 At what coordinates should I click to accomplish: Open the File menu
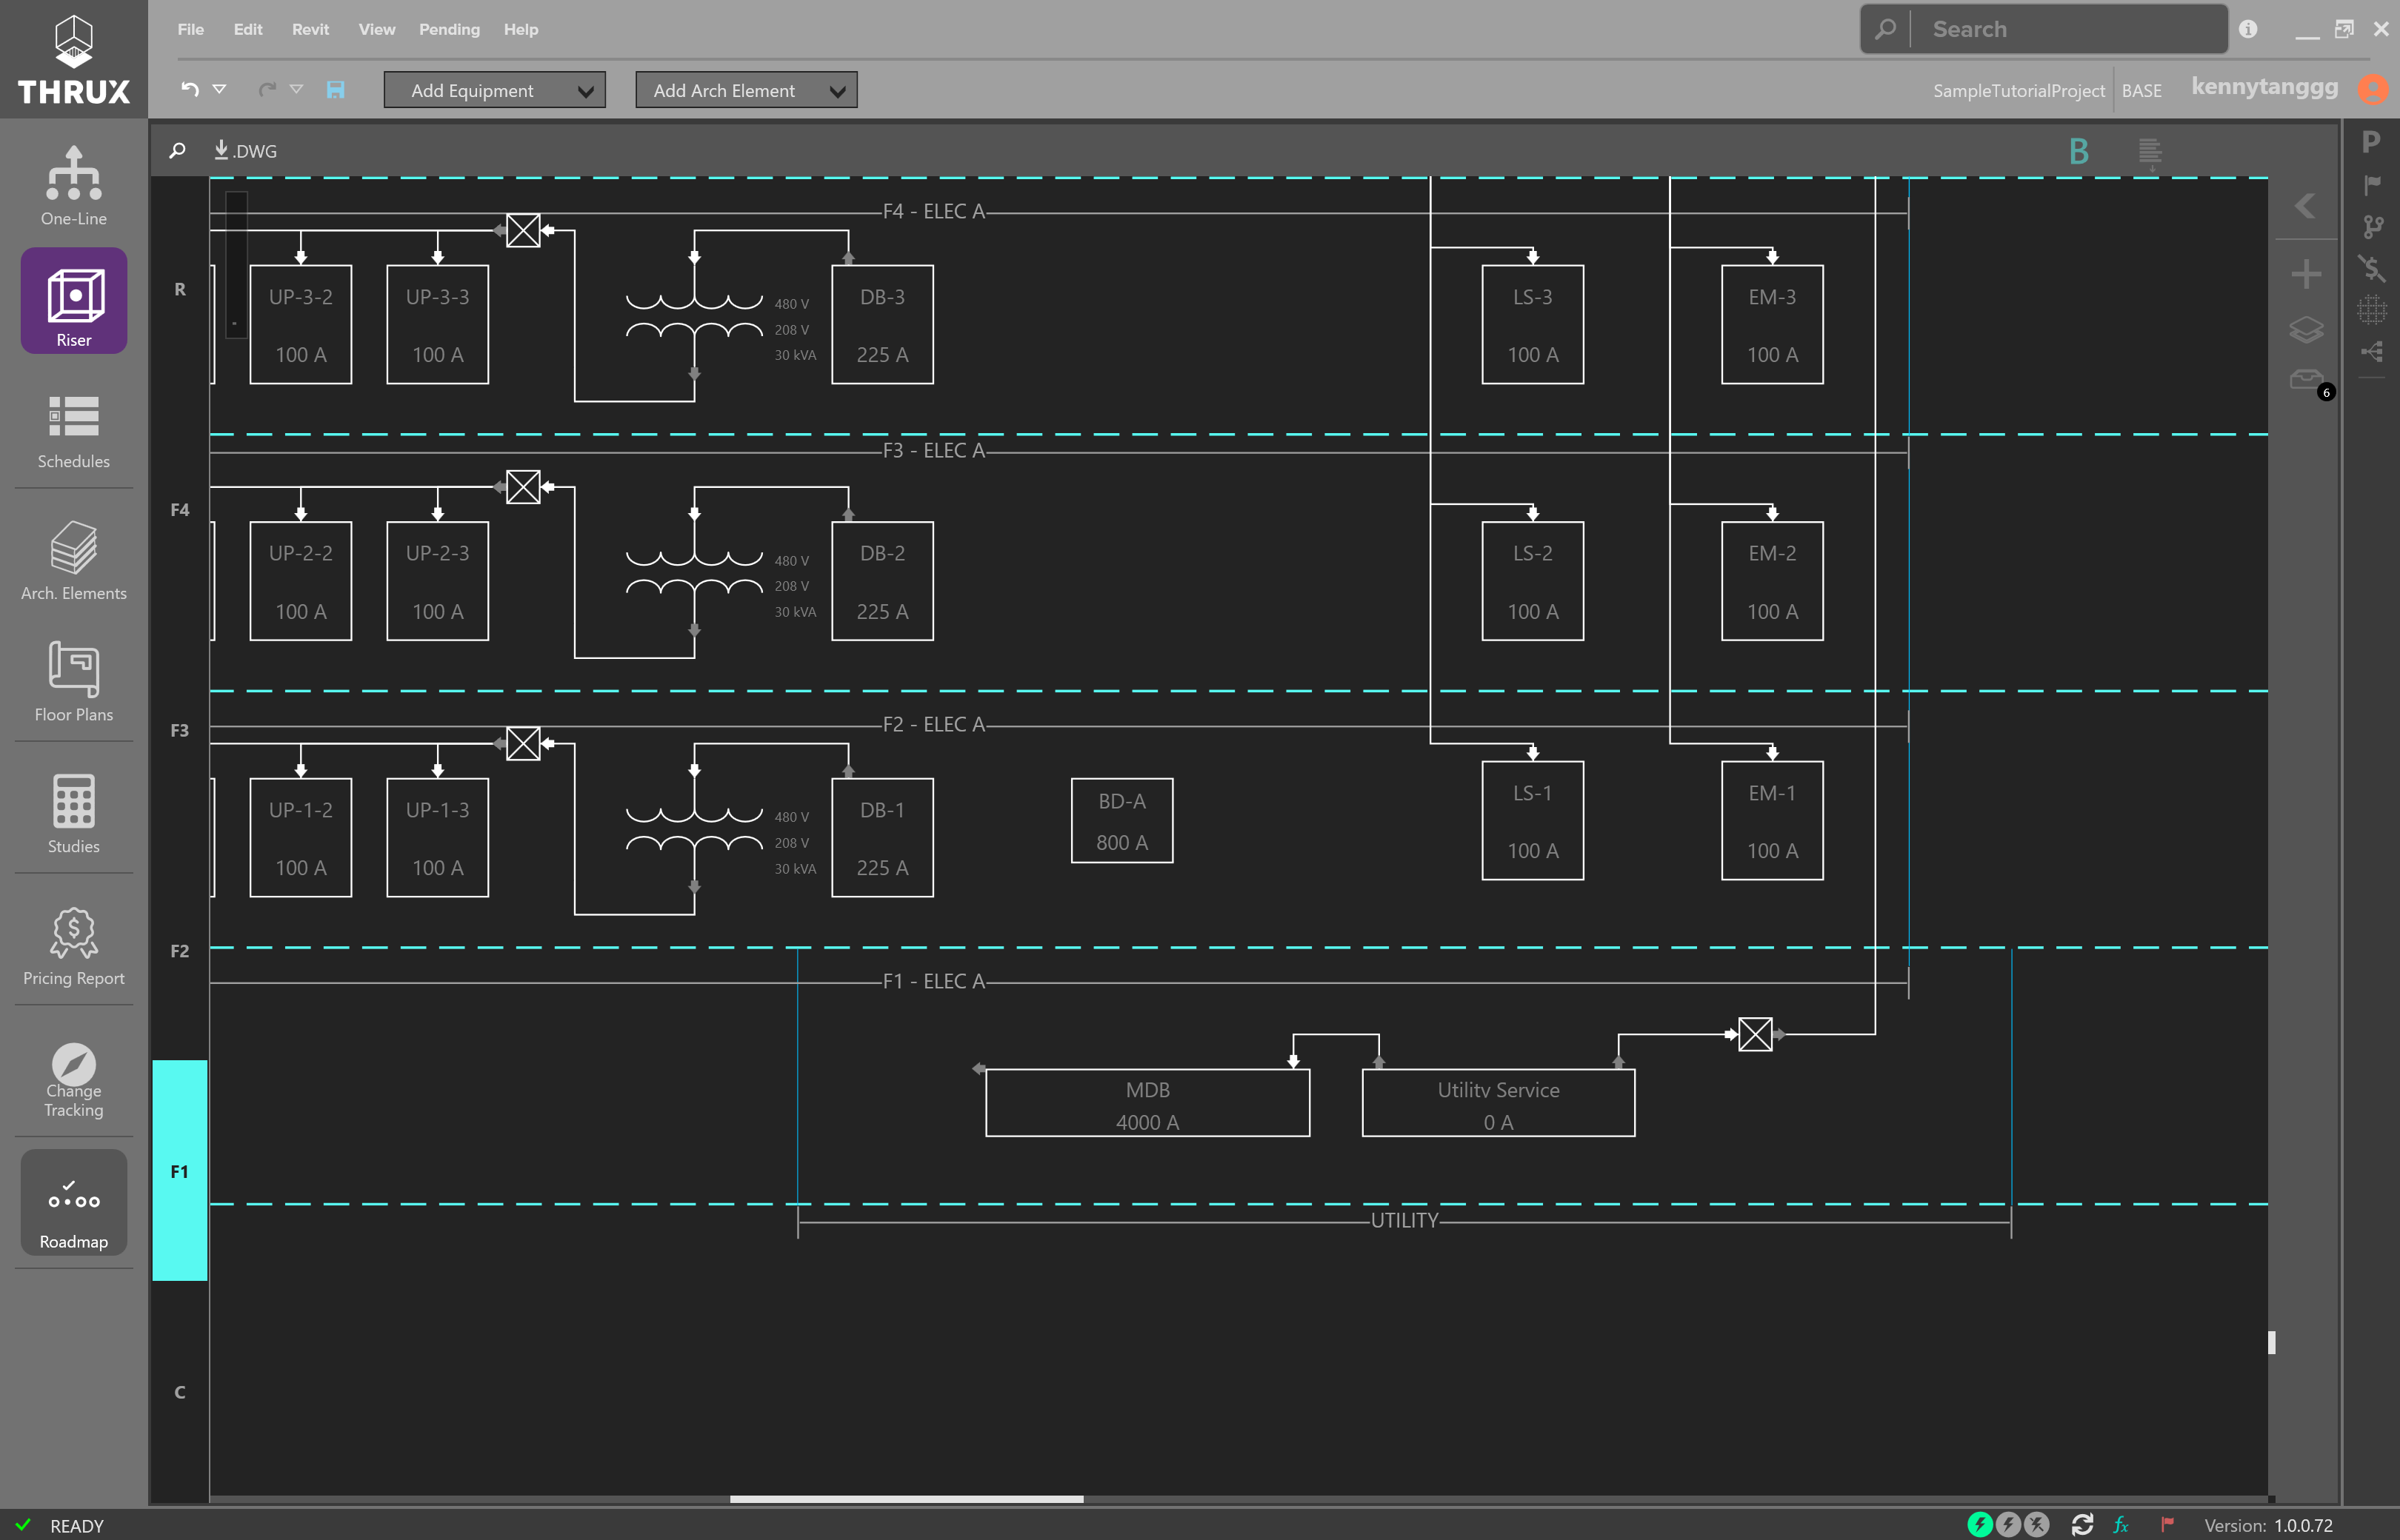[x=190, y=29]
